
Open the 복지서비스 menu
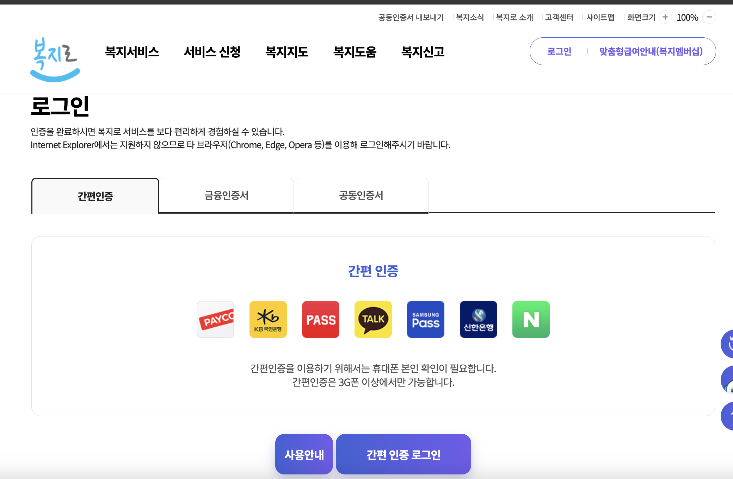132,52
